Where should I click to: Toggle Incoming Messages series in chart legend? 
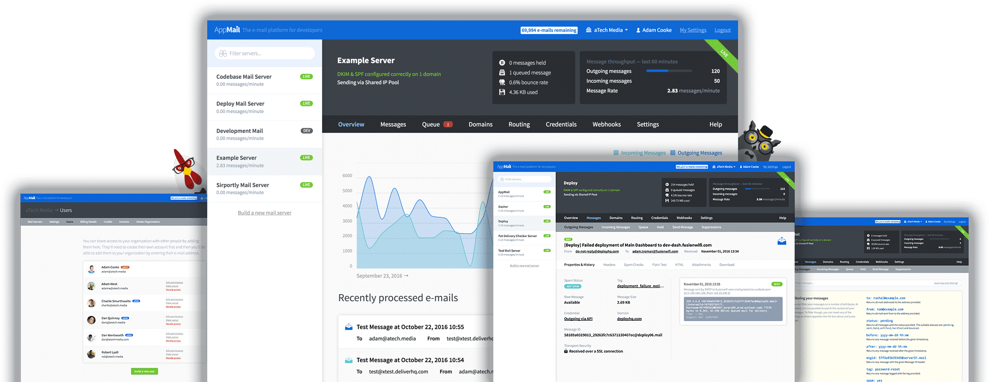point(639,153)
